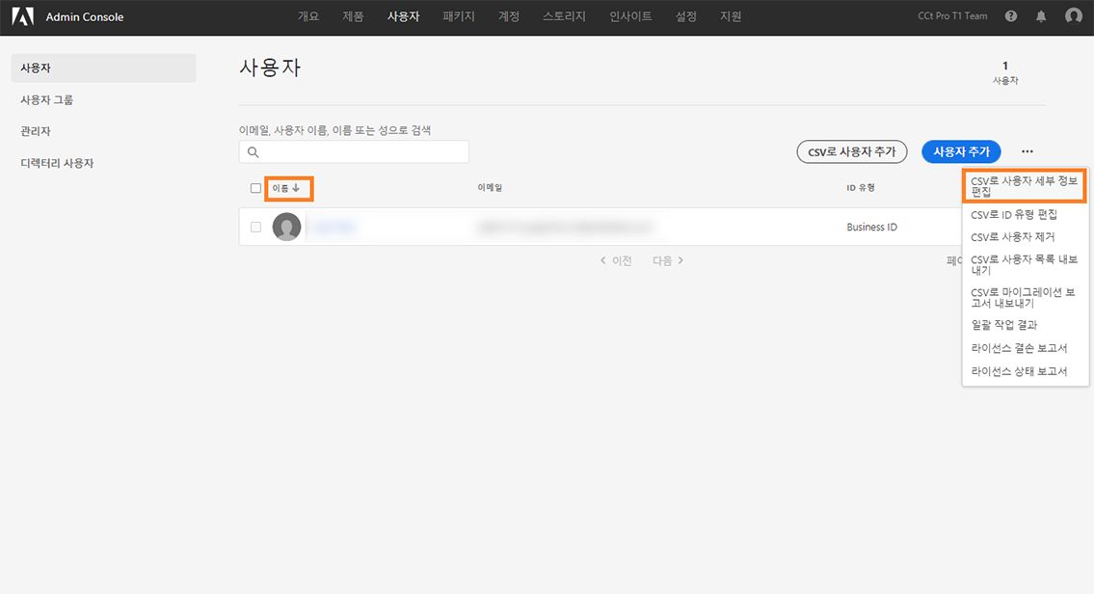This screenshot has width=1094, height=594.
Task: Check the Business ID user row checkbox
Action: tap(256, 227)
